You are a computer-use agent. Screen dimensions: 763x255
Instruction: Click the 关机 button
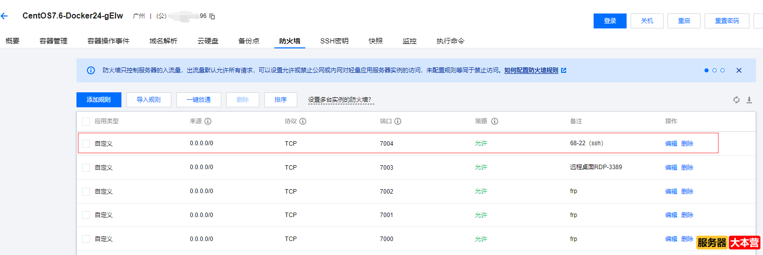tap(647, 21)
